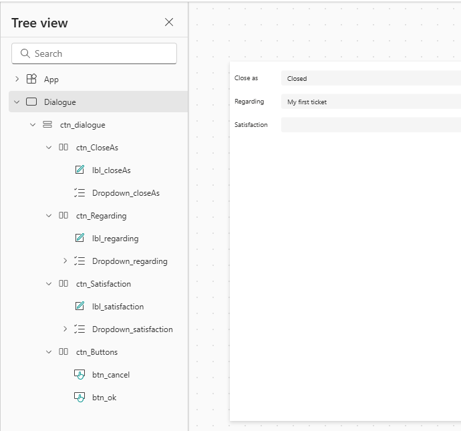Viewport: 461px width, 431px height.
Task: Select ctn_CloseAs in the tree
Action: [97, 148]
